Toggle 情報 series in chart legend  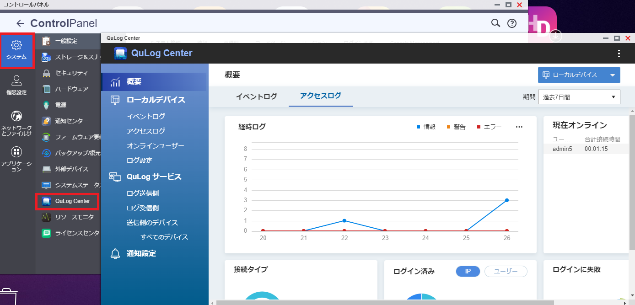click(x=426, y=127)
